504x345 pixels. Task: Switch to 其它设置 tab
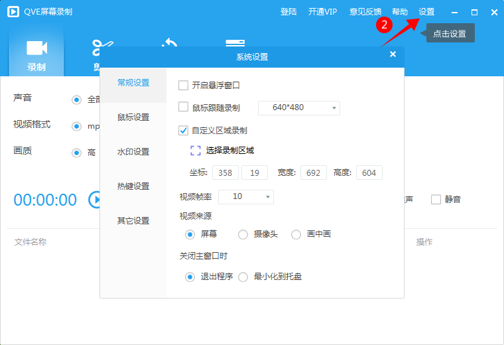coord(133,221)
